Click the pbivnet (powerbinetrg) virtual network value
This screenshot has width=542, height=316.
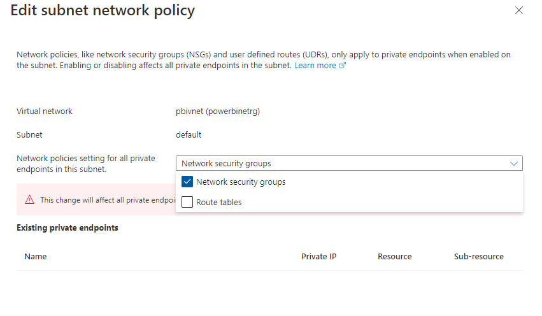pos(218,111)
